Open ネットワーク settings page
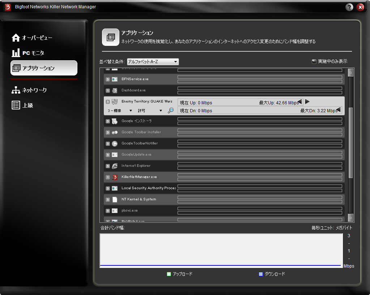 click(29, 90)
